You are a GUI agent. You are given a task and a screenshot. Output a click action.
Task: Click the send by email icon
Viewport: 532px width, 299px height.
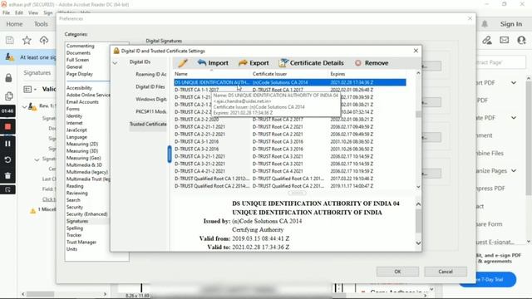[x=505, y=41]
